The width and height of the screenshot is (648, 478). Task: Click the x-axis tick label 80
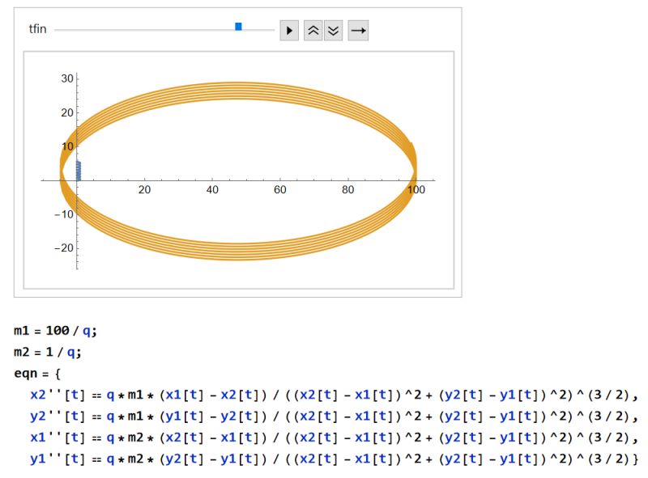[347, 190]
